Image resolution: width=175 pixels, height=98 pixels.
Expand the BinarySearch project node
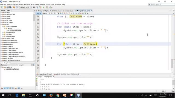[x=1, y=46]
